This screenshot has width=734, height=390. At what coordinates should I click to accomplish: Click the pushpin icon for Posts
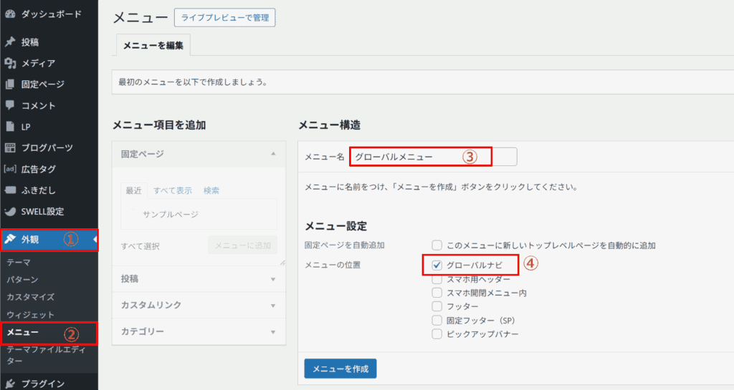[10, 42]
